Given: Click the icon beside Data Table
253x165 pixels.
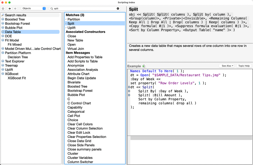Looking at the screenshot, I should click(x=3, y=32).
